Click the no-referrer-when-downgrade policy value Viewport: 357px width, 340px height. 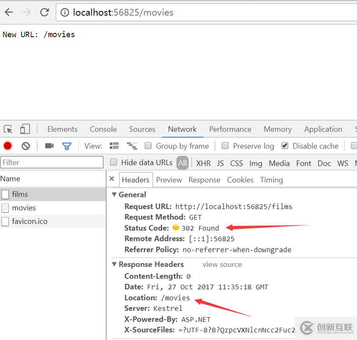[x=237, y=250]
